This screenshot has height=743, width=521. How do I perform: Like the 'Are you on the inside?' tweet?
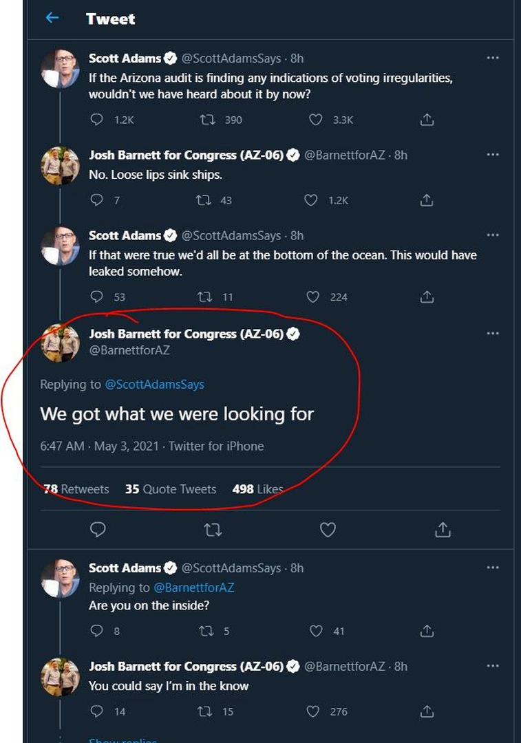coord(316,631)
